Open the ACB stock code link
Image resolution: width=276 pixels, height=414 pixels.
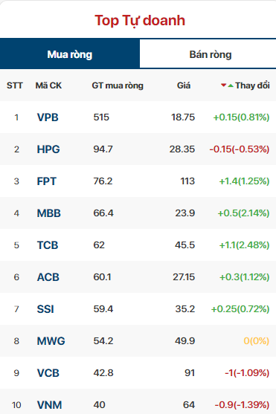[48, 277]
